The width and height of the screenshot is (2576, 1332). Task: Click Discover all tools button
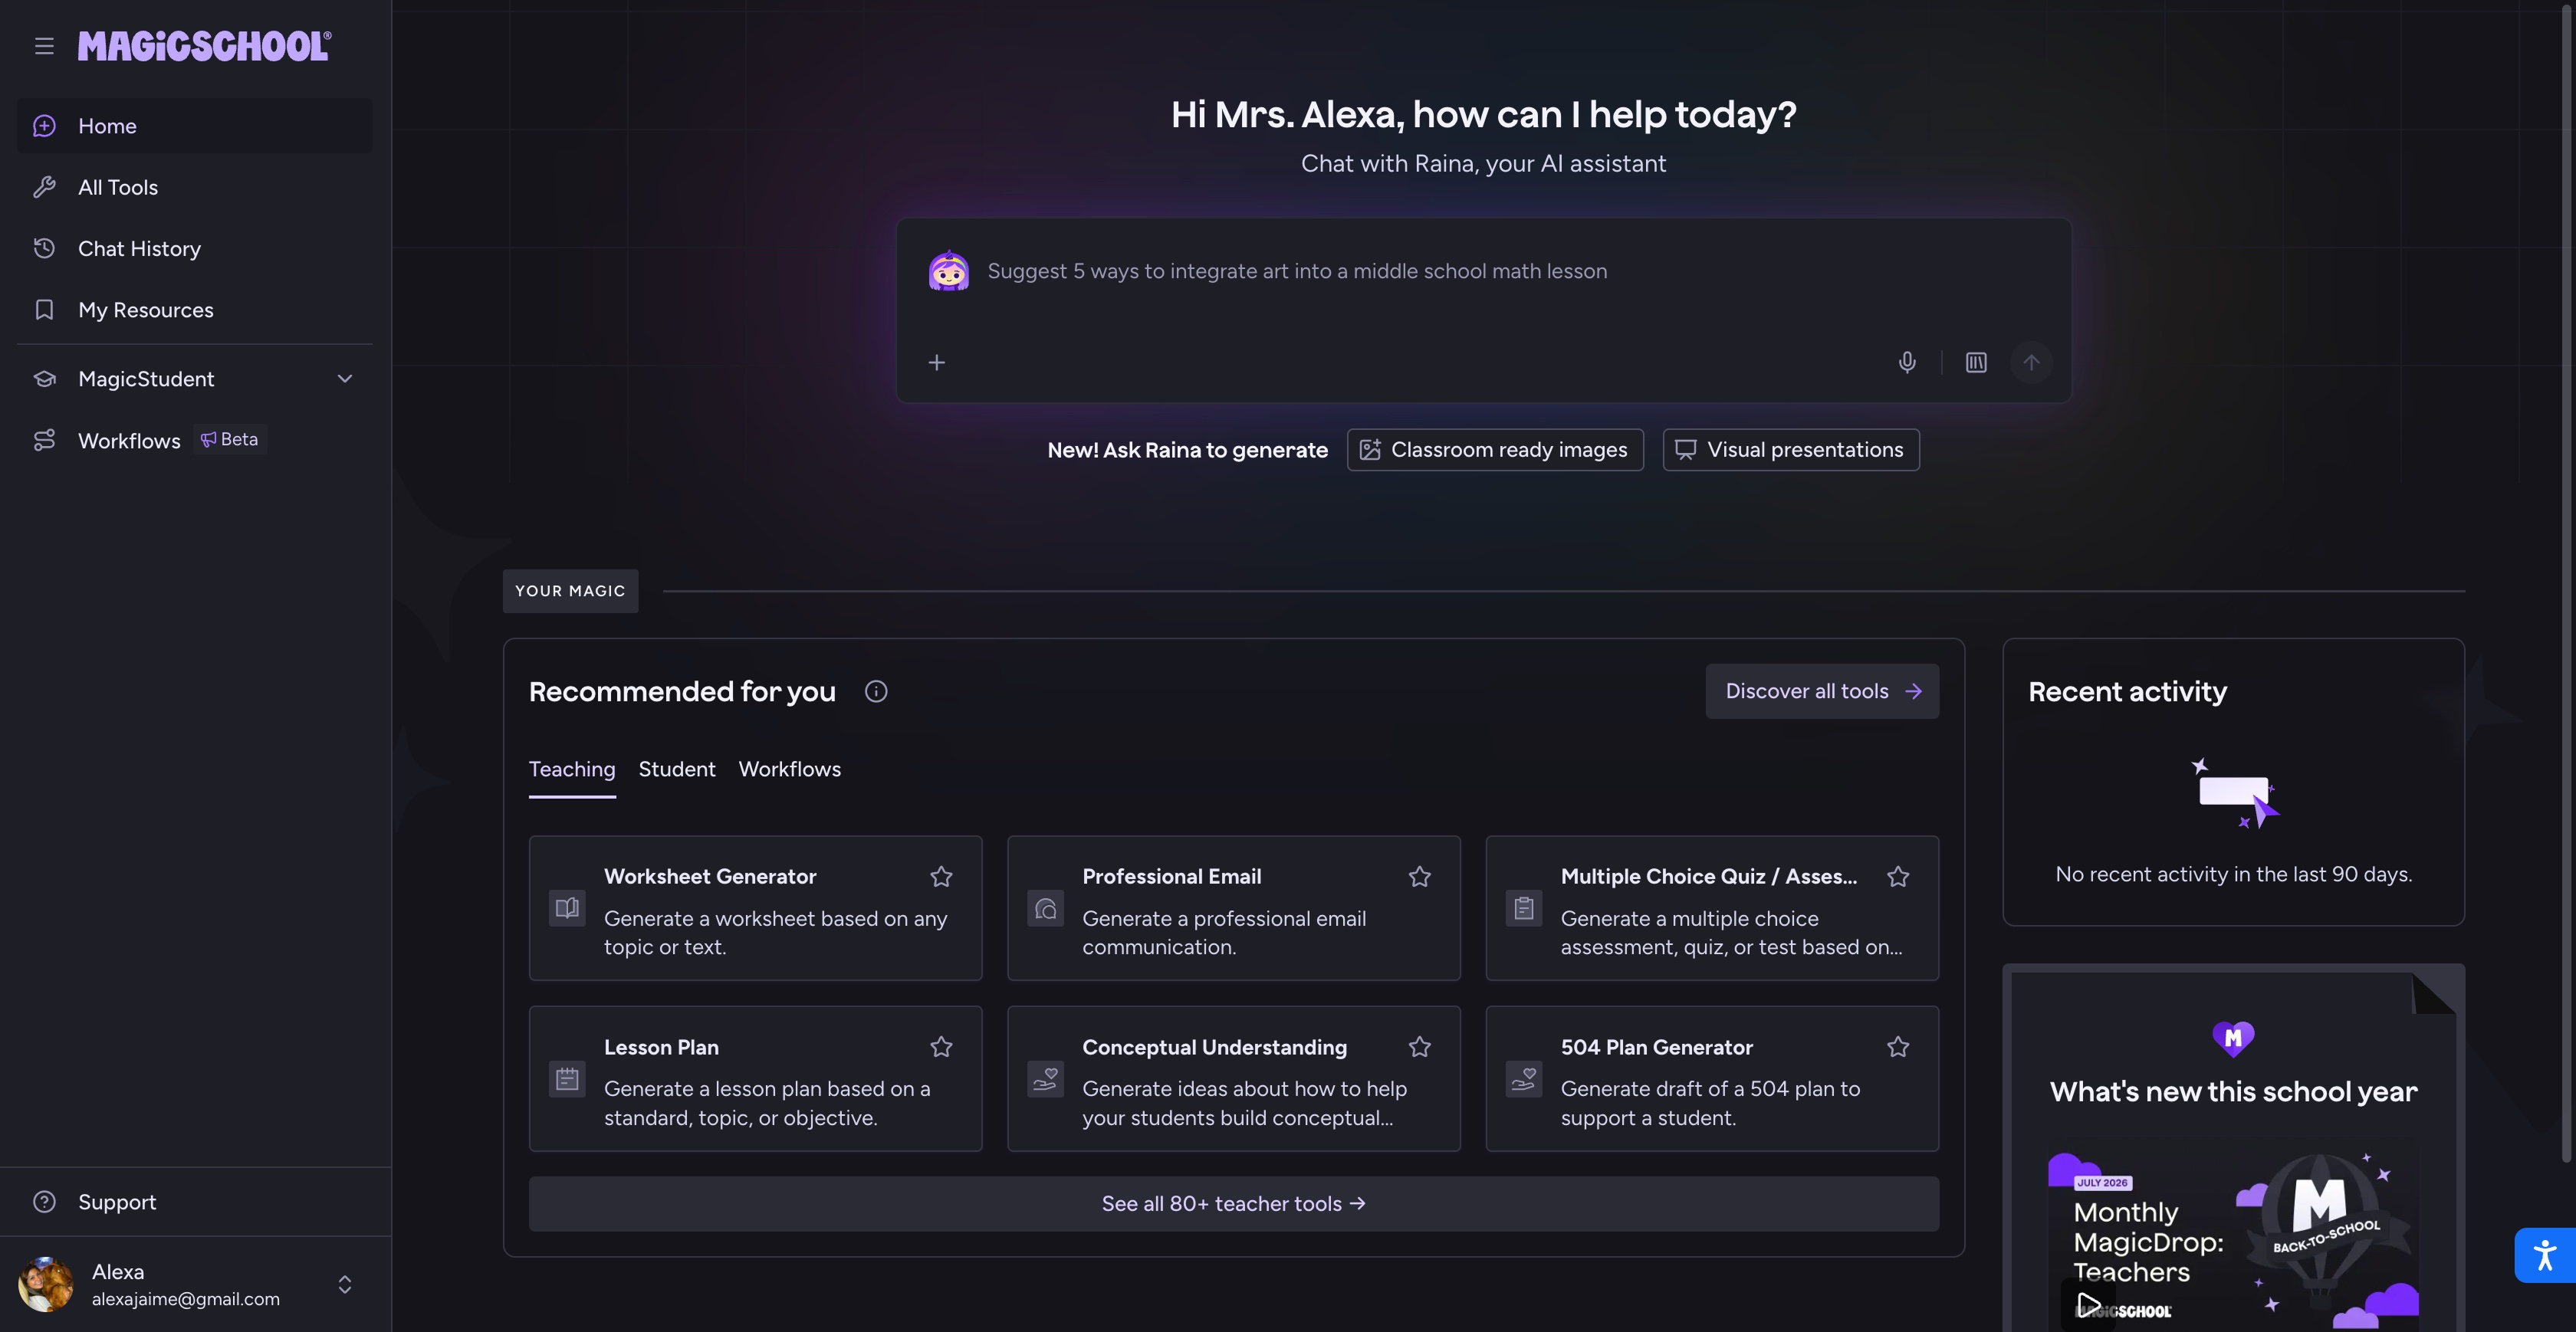point(1822,691)
